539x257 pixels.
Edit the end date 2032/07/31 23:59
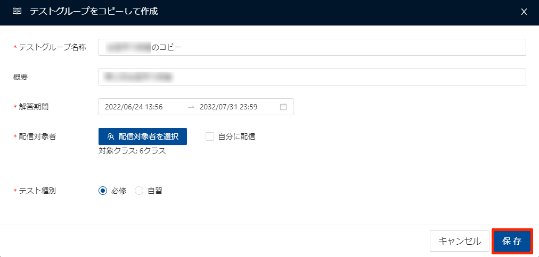click(228, 107)
